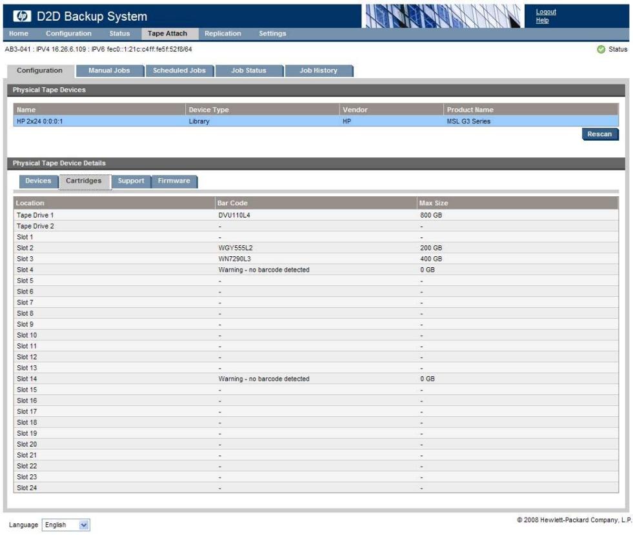Click the Product Name column header
The image size is (633, 535).
tap(531, 110)
